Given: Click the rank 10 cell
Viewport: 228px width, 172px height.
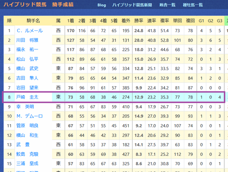Looking at the screenshot, I should pos(9,116).
